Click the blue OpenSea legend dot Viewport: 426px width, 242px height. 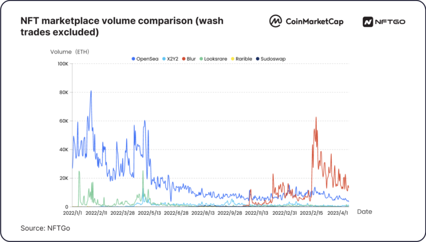(133, 59)
